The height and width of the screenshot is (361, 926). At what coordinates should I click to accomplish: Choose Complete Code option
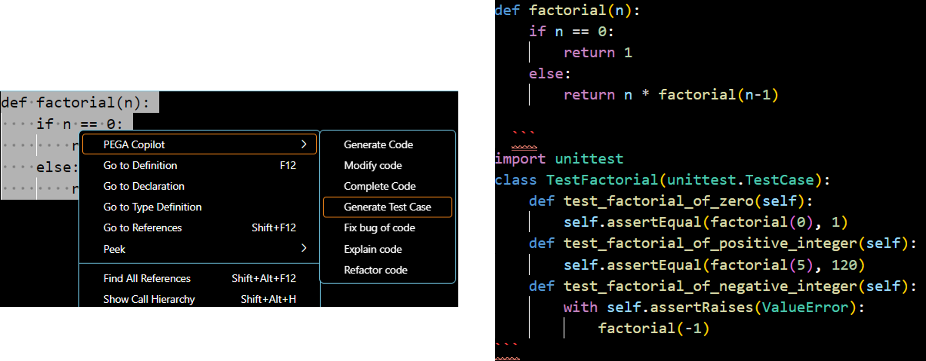(x=387, y=186)
